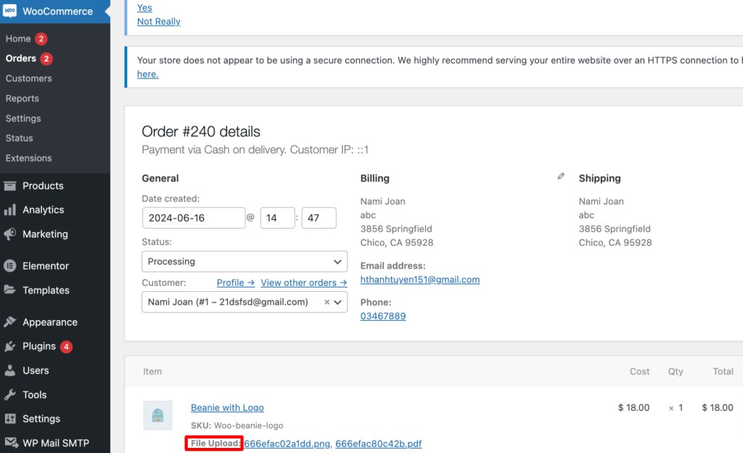Open uploaded file 666efac80c42b.pdf
This screenshot has width=743, height=453.
pyautogui.click(x=379, y=444)
